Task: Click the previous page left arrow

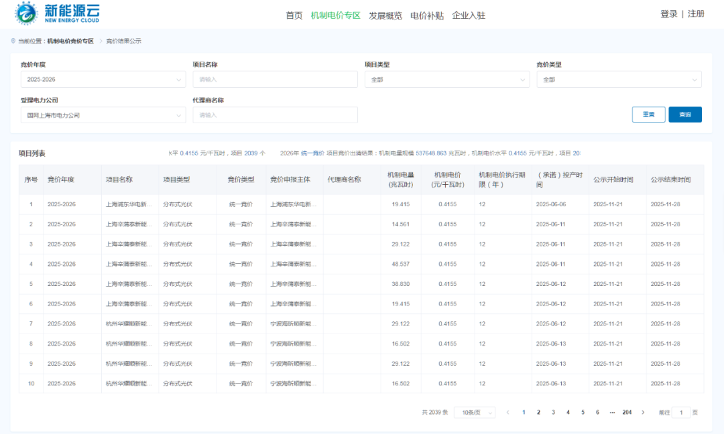Action: pyautogui.click(x=507, y=413)
